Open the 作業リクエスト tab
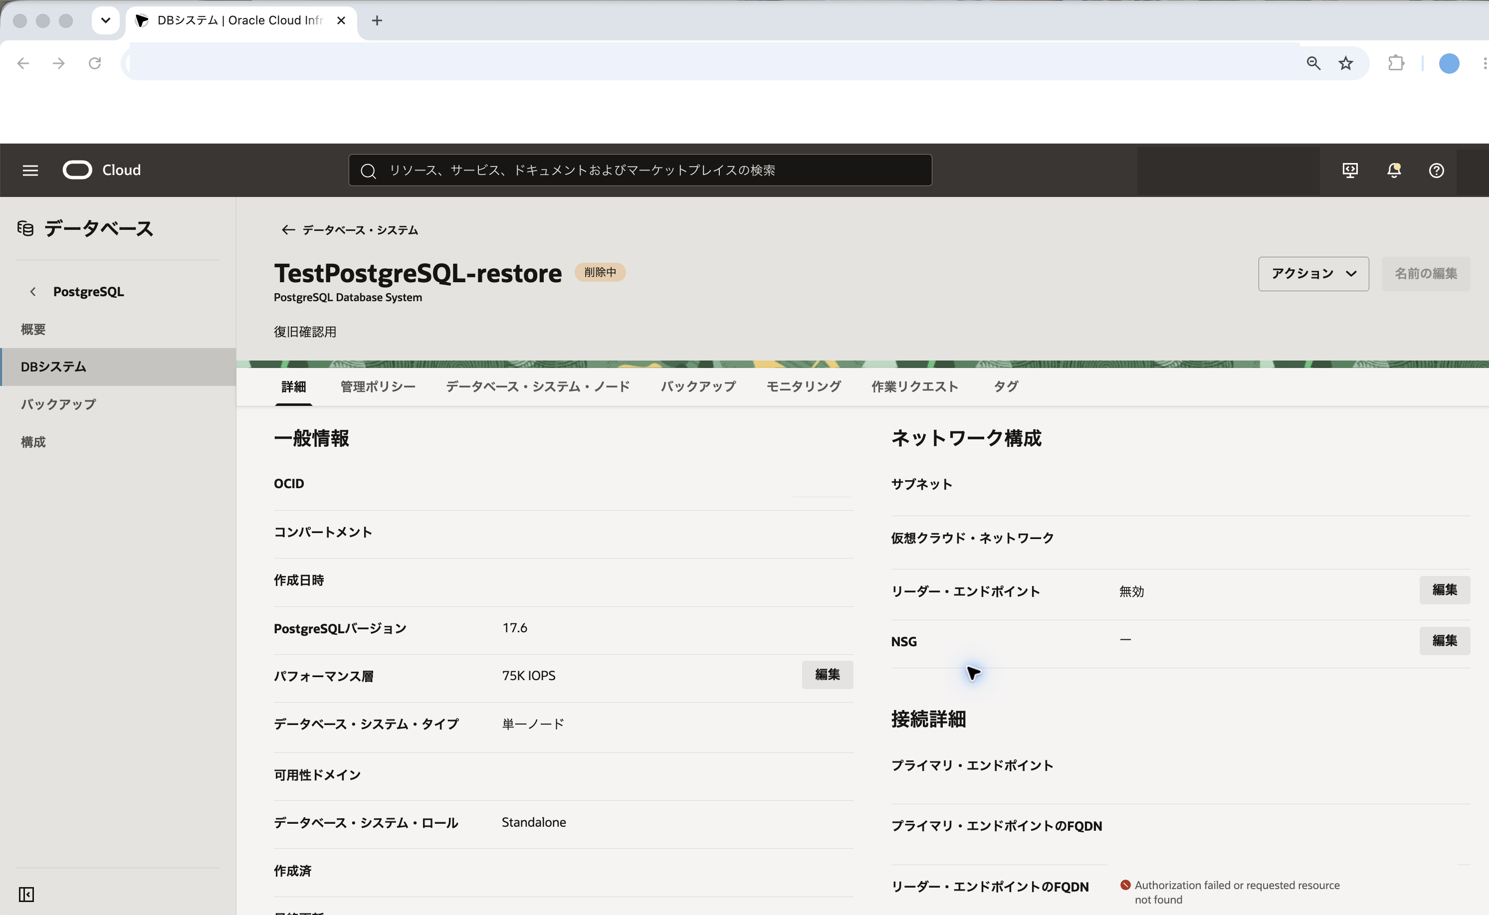This screenshot has height=915, width=1489. pos(914,386)
